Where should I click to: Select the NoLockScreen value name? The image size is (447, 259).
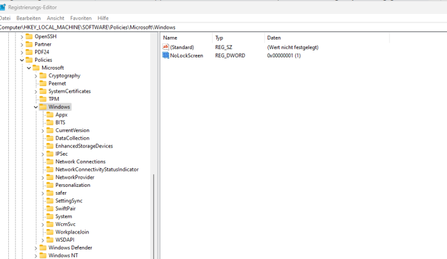(x=186, y=56)
